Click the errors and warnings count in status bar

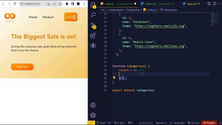(x=119, y=123)
